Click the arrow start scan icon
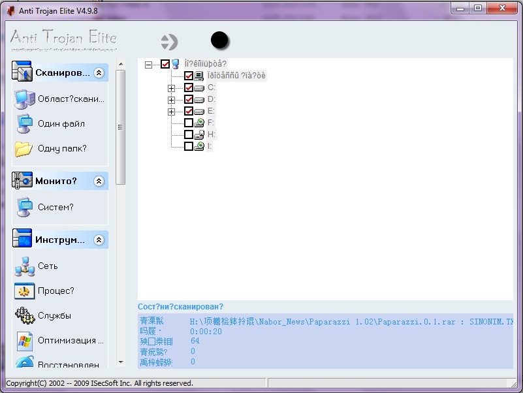The height and width of the screenshot is (393, 523). (x=169, y=42)
